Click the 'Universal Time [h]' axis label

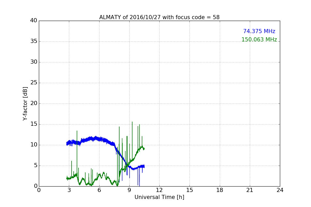(159, 197)
